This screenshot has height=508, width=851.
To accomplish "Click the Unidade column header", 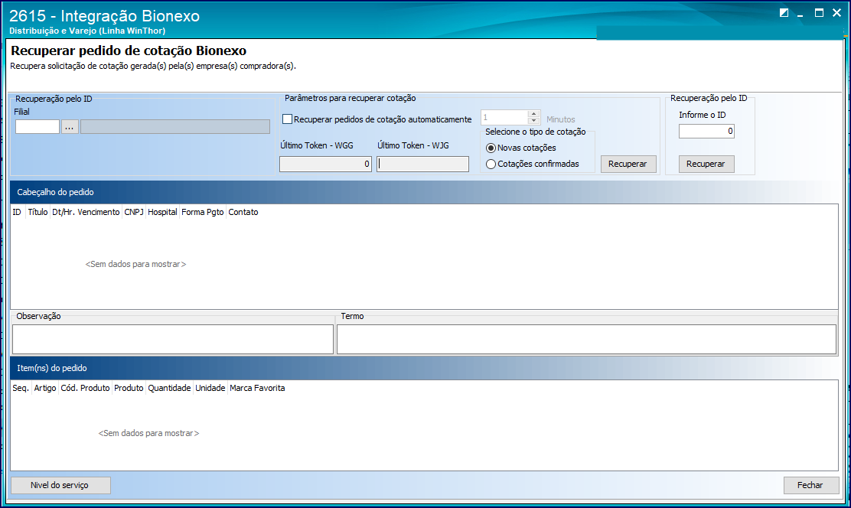I will coord(210,388).
